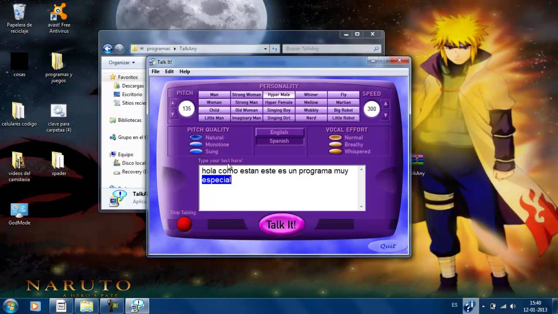Click Buscar TalkAny search field

point(332,49)
